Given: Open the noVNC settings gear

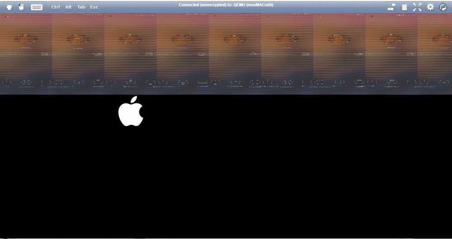Looking at the screenshot, I should 430,7.
